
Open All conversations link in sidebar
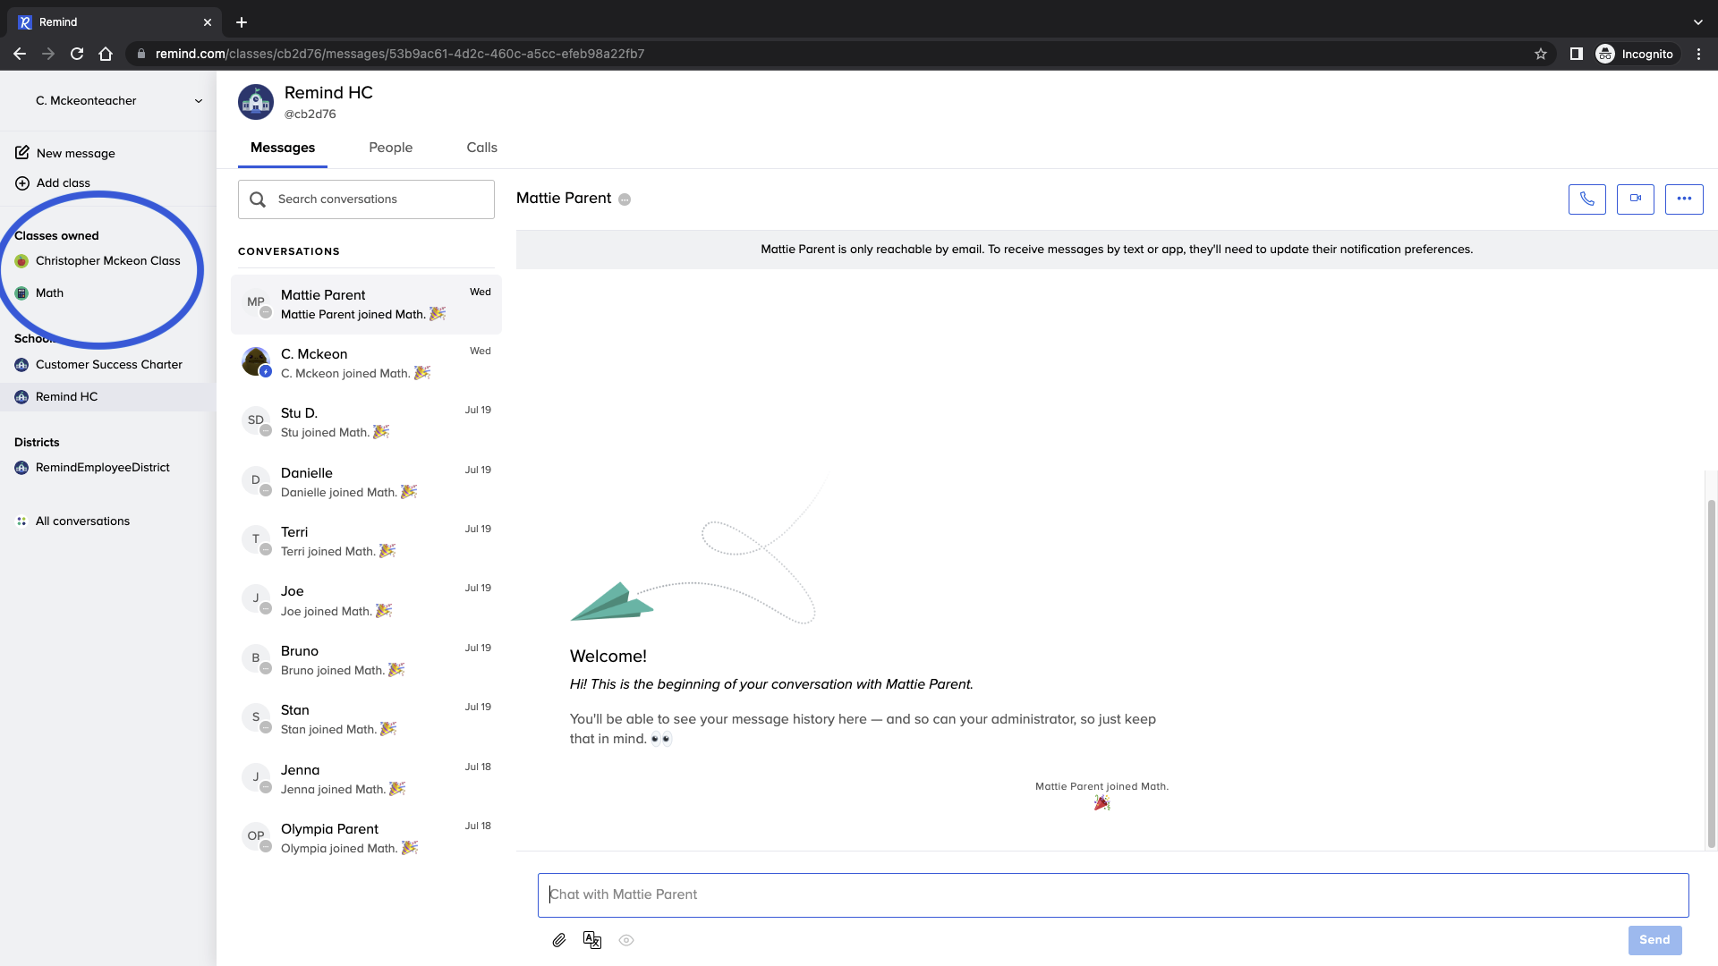82,521
